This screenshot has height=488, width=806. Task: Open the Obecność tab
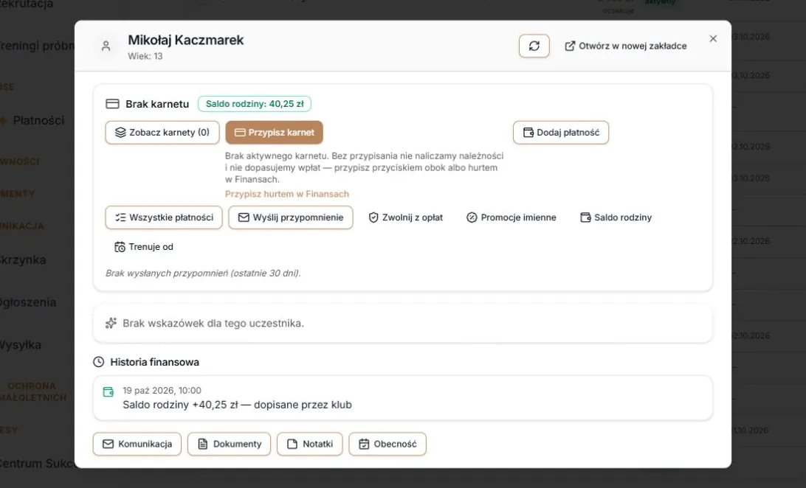[x=387, y=444]
